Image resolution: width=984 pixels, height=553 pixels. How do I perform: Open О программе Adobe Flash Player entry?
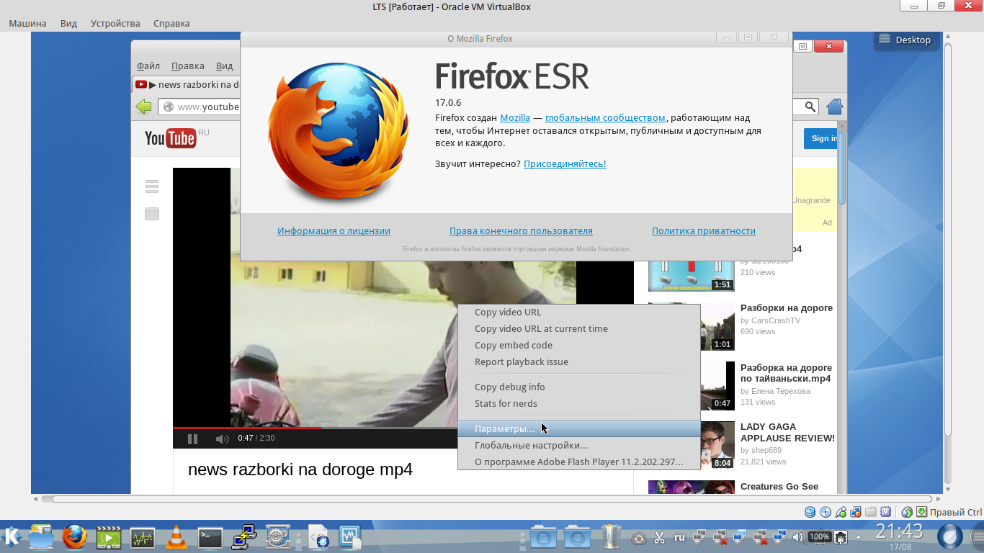pos(579,462)
